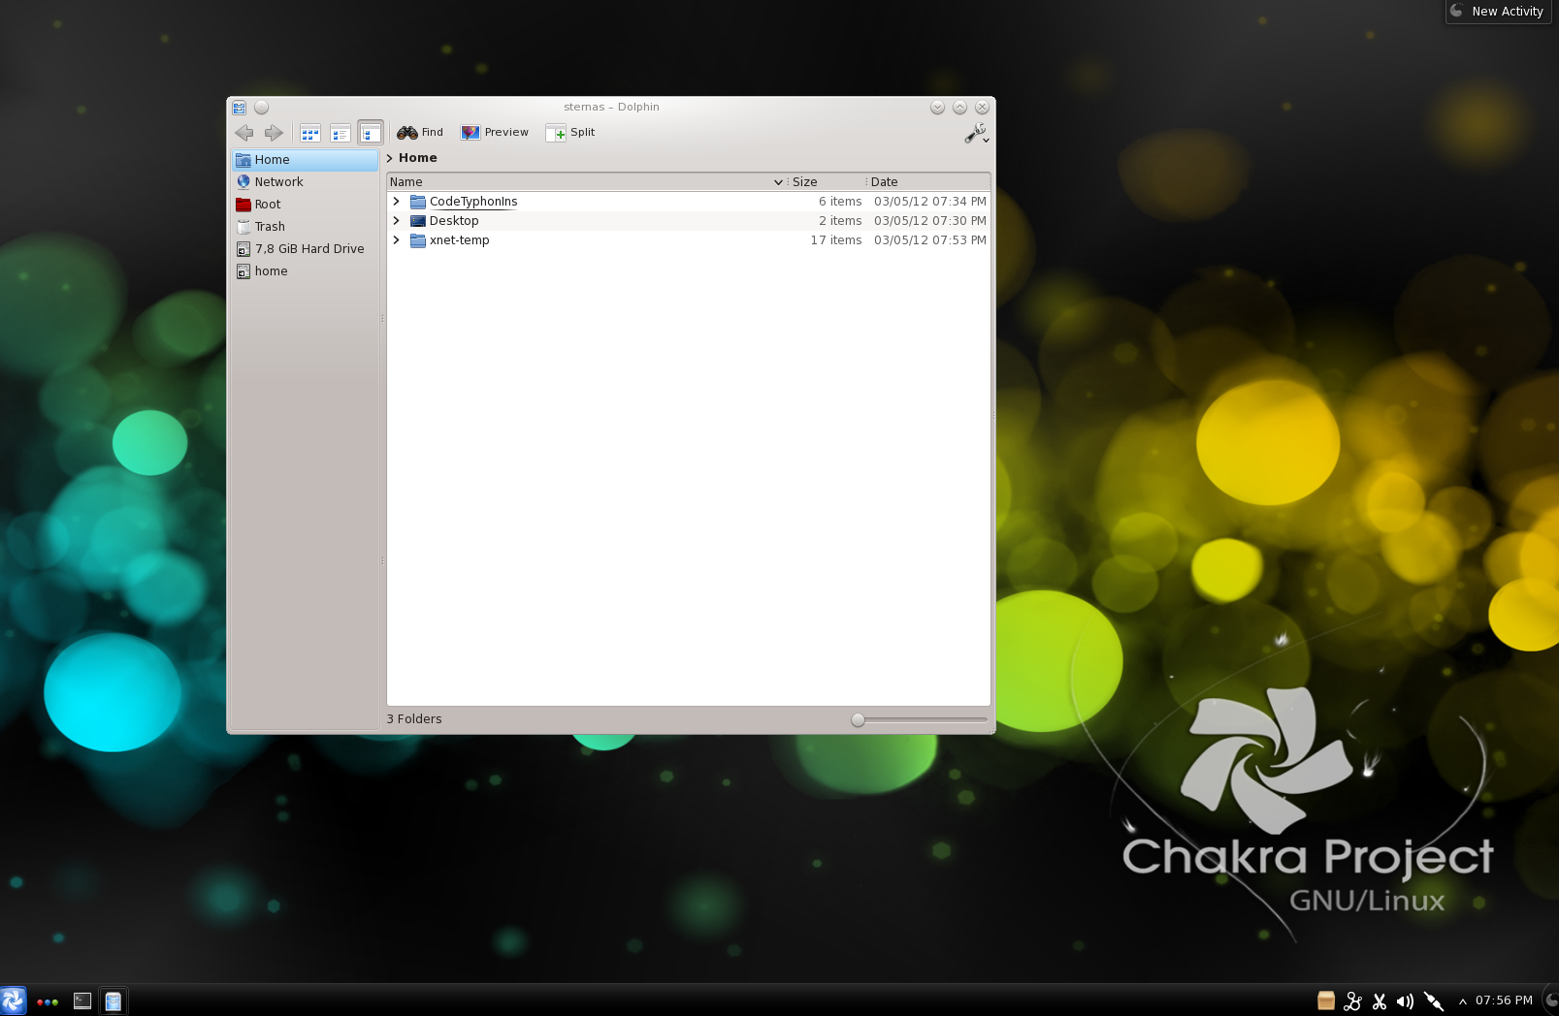
Task: Switch to Icons view mode
Action: (310, 133)
